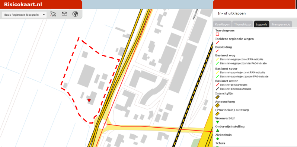This screenshot has height=147, width=297.
Task: Switch to the Kaartlagen tab
Action: [222, 25]
